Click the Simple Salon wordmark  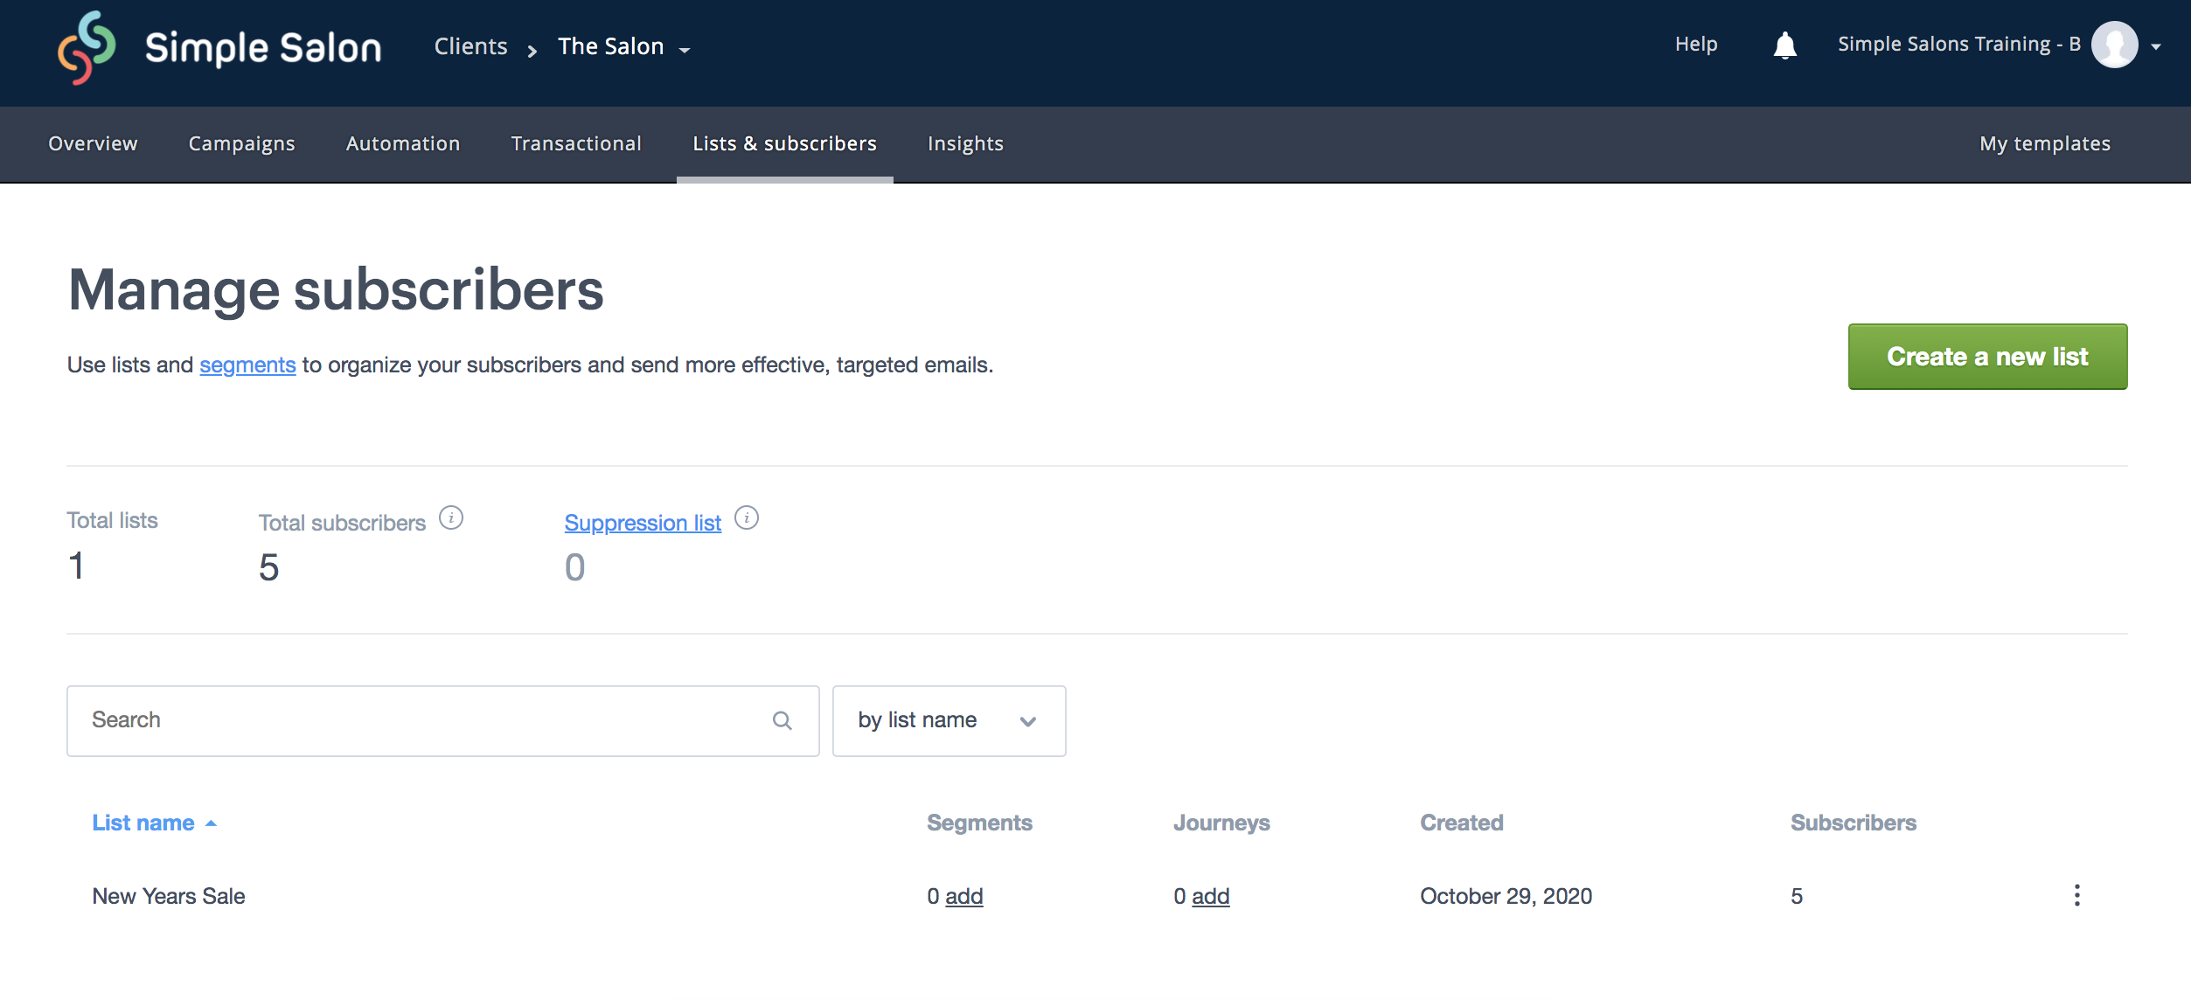point(263,48)
